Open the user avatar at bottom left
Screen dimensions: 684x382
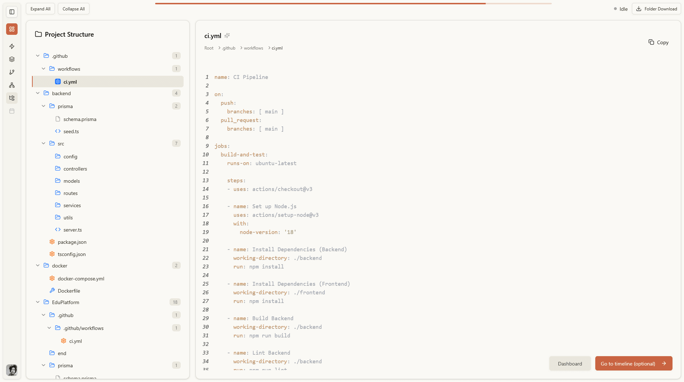click(12, 370)
